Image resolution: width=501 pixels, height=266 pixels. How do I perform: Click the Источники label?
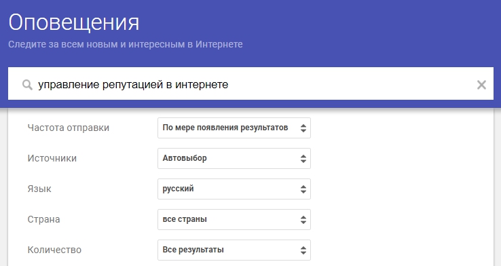coord(52,158)
